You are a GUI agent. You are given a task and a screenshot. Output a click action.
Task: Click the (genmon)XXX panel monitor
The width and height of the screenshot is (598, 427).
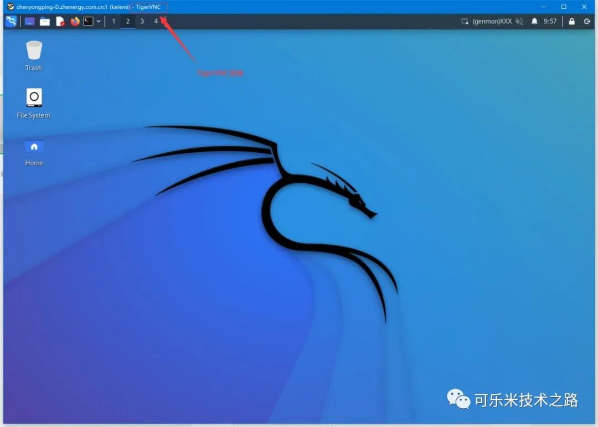(492, 22)
